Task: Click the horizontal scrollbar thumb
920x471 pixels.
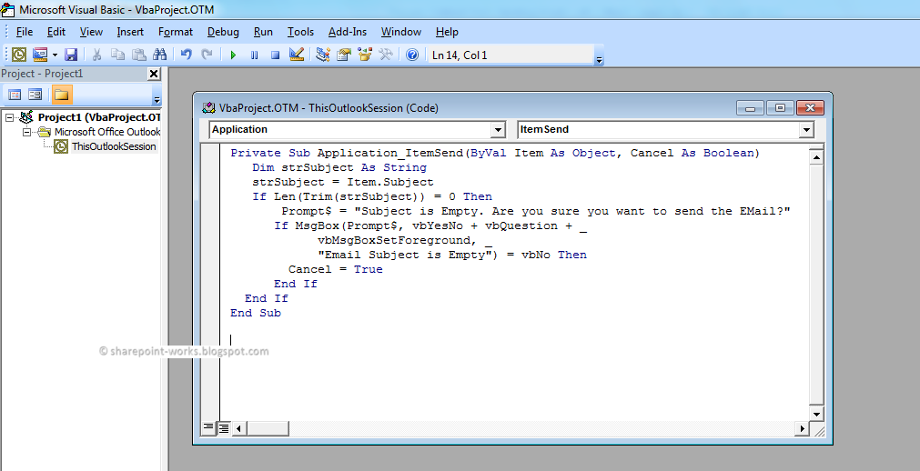Action: click(x=267, y=429)
